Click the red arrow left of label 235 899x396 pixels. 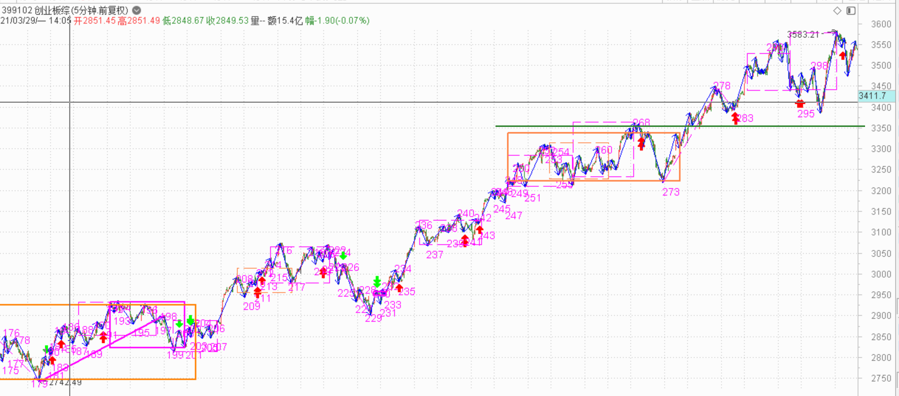coord(399,288)
